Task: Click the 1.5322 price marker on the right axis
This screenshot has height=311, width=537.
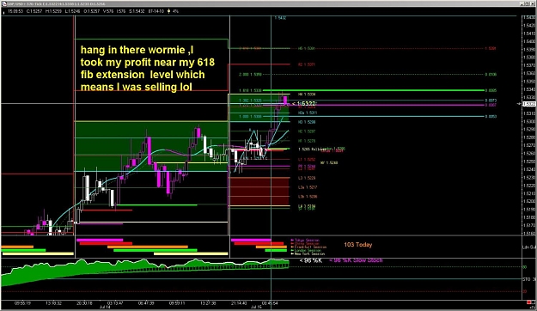Action: [x=529, y=104]
